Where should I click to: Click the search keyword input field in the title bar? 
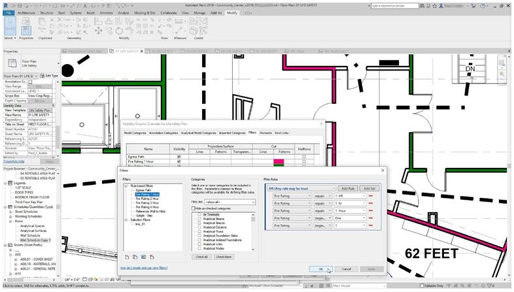(394, 6)
